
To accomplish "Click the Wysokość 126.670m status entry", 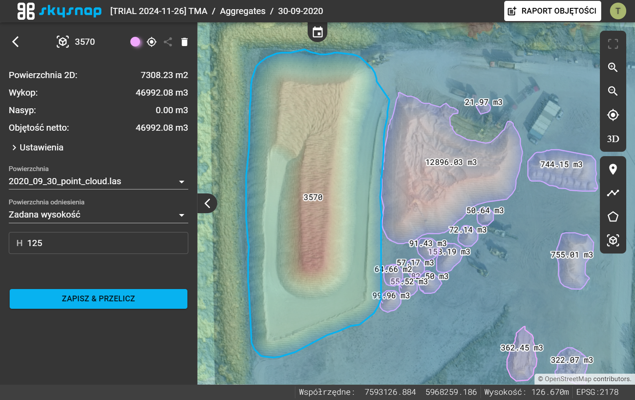I will pos(527,392).
